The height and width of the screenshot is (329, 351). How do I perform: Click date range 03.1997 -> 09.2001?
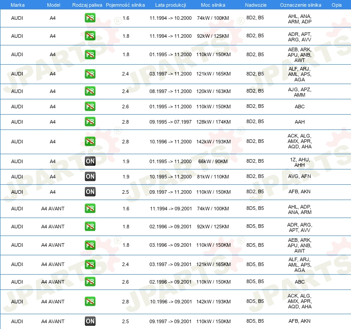tap(171, 264)
